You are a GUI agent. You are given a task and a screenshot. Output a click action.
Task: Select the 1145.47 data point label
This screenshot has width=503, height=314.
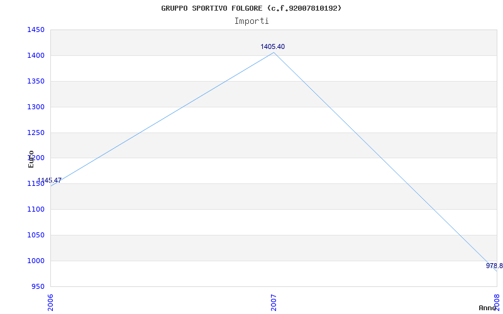point(49,180)
